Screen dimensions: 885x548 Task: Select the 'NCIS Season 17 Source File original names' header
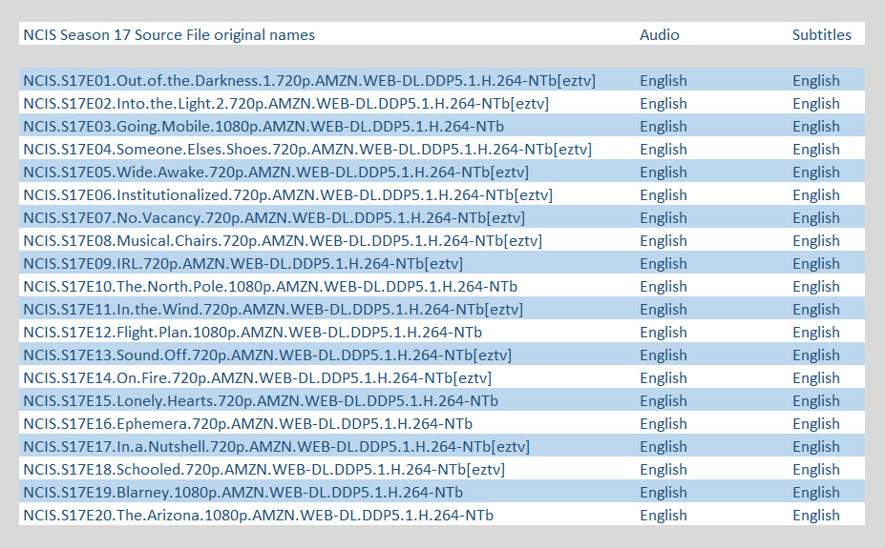pyautogui.click(x=169, y=35)
